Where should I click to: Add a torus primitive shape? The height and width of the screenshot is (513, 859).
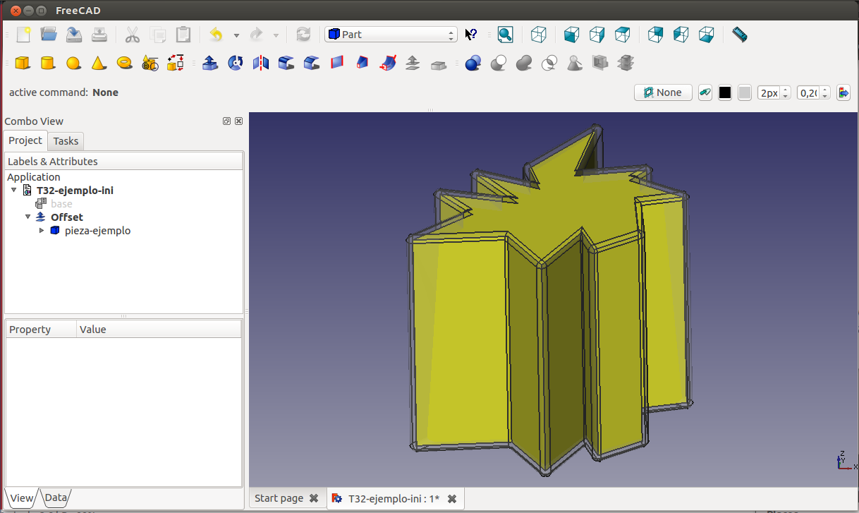point(125,64)
